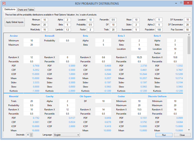The image size is (195, 141).
Task: Click the Binomial Trials field
Action: coord(32,101)
